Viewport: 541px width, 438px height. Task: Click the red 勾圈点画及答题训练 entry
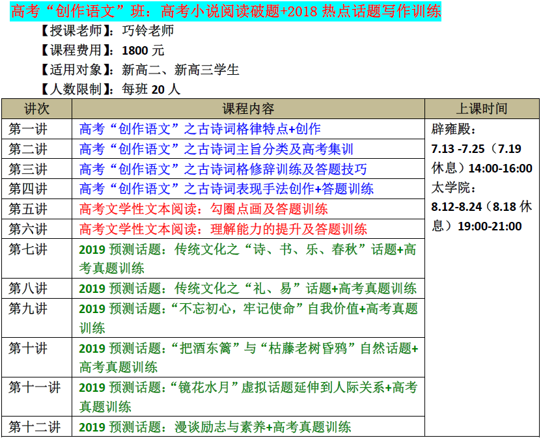click(x=203, y=209)
